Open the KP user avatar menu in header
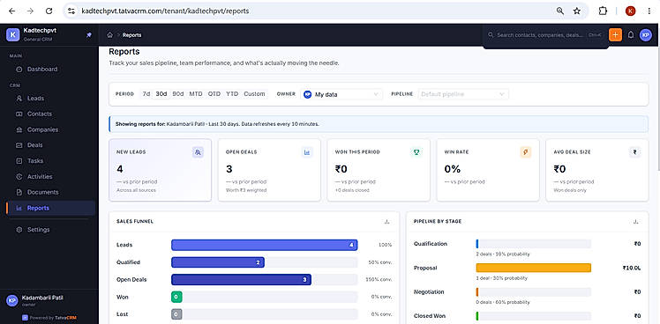This screenshot has height=324, width=660. click(646, 35)
